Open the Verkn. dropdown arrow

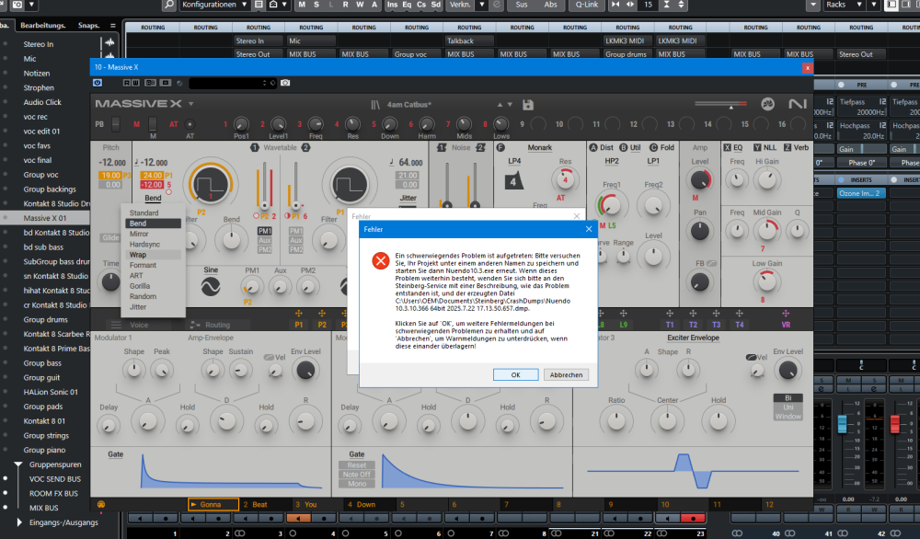pyautogui.click(x=482, y=5)
